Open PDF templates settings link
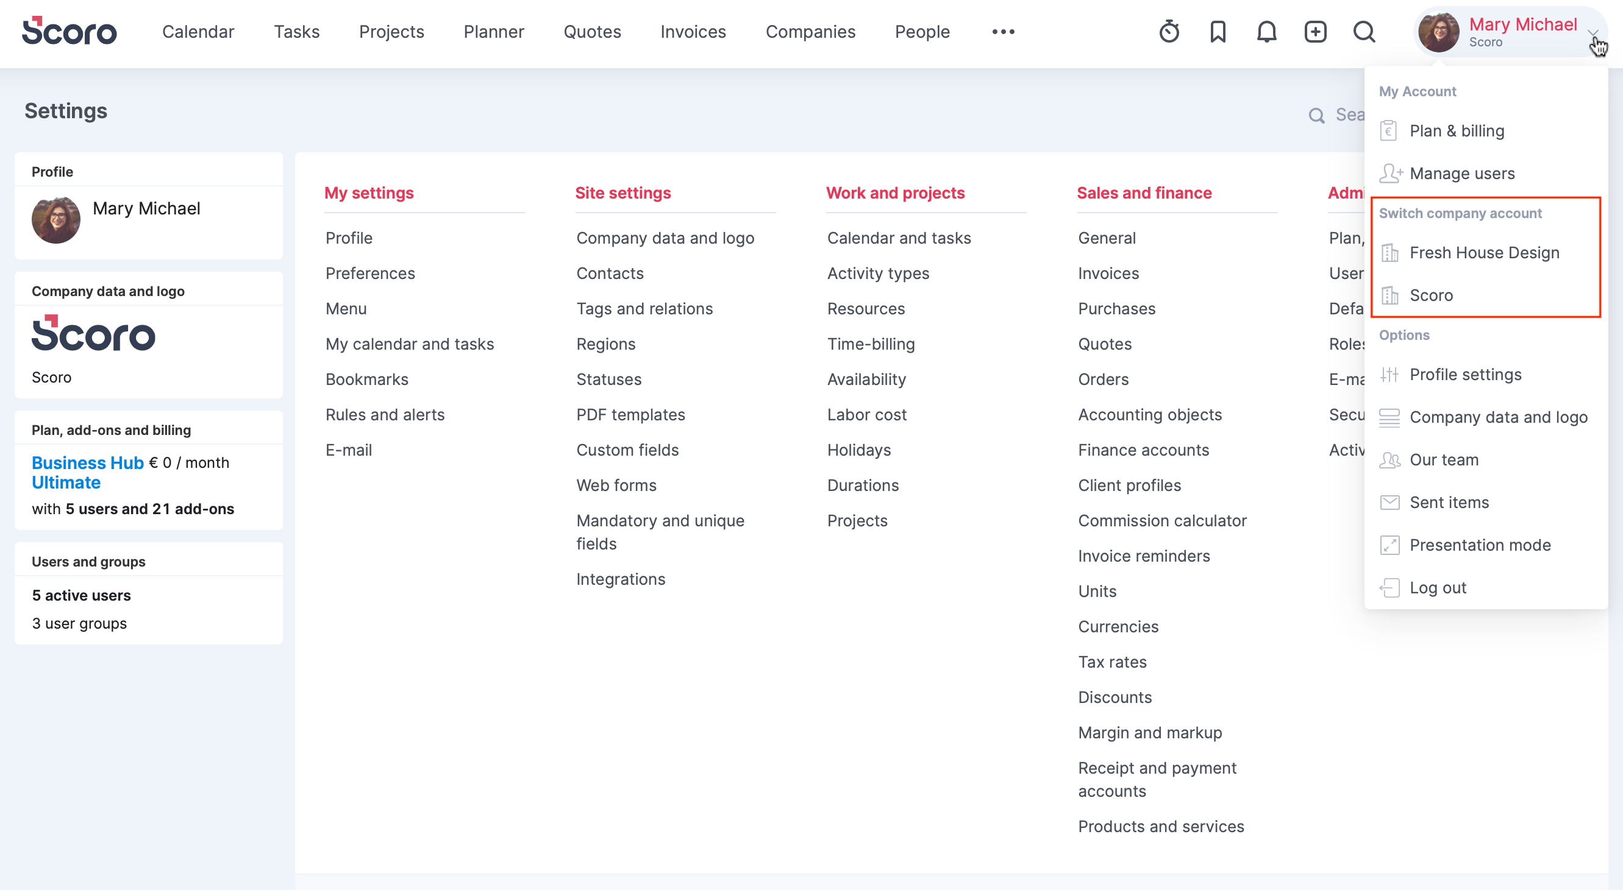Image resolution: width=1623 pixels, height=890 pixels. tap(630, 415)
